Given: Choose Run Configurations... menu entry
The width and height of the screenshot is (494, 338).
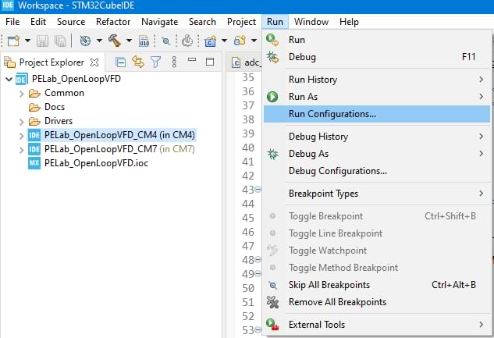Looking at the screenshot, I should click(x=377, y=114).
